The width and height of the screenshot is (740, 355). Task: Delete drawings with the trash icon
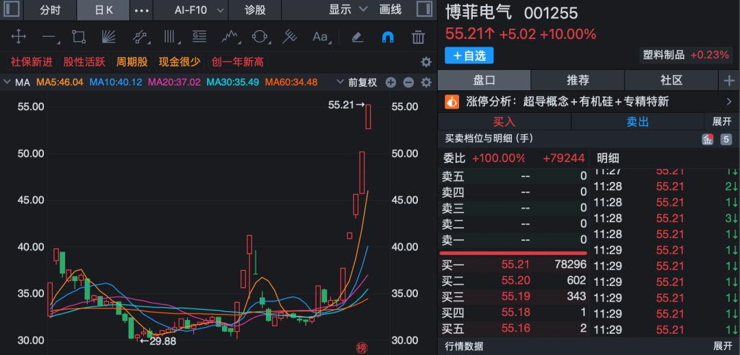point(418,37)
